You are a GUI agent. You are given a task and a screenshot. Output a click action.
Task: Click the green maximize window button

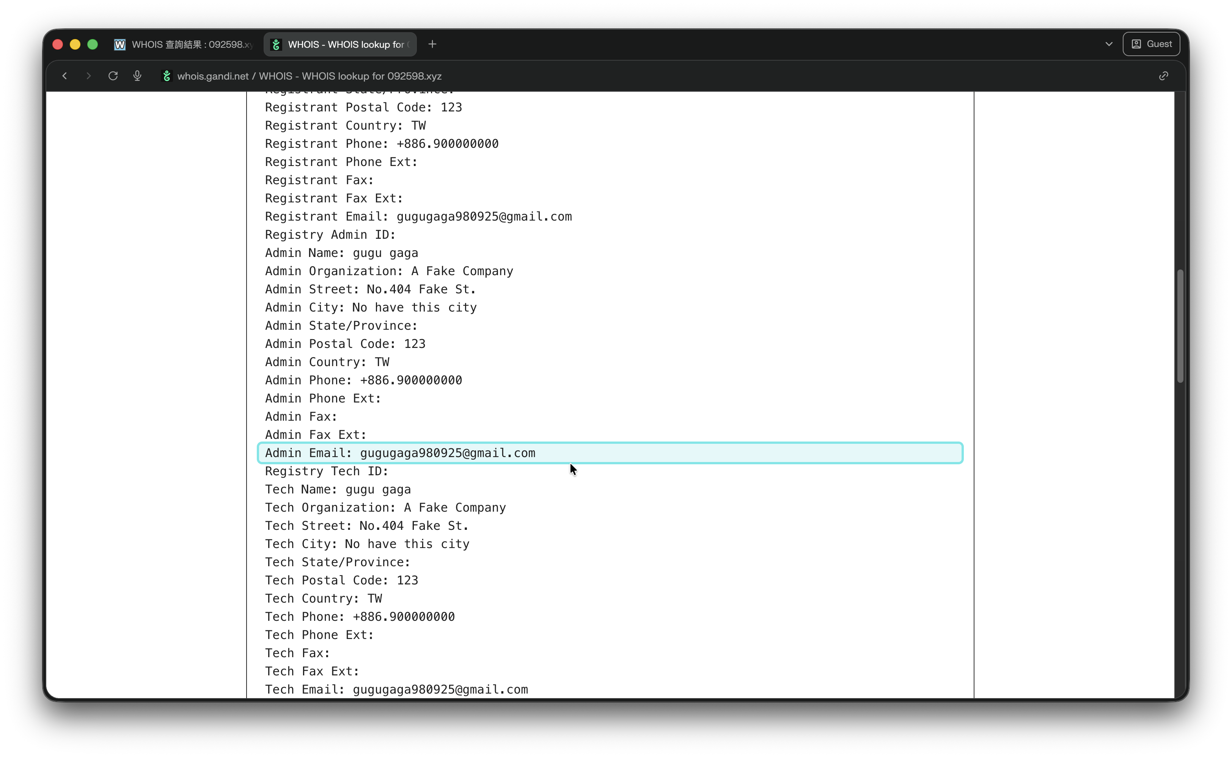92,45
